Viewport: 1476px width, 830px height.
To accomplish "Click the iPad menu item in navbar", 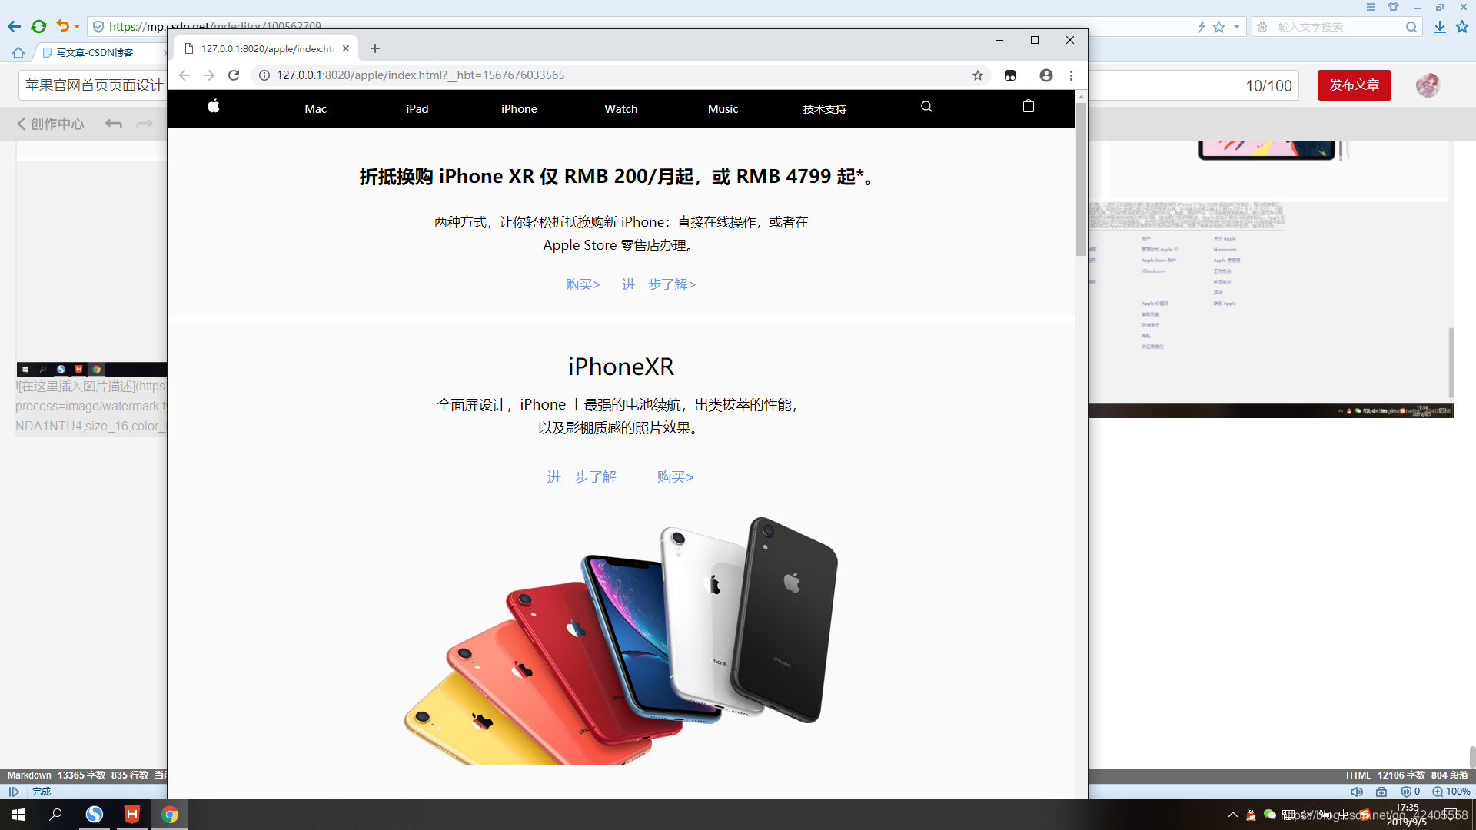I will (x=417, y=108).
